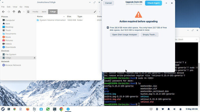Image resolution: width=200 pixels, height=112 pixels.
Task: Select the 128gb path segment
Action: (x=53, y=12)
